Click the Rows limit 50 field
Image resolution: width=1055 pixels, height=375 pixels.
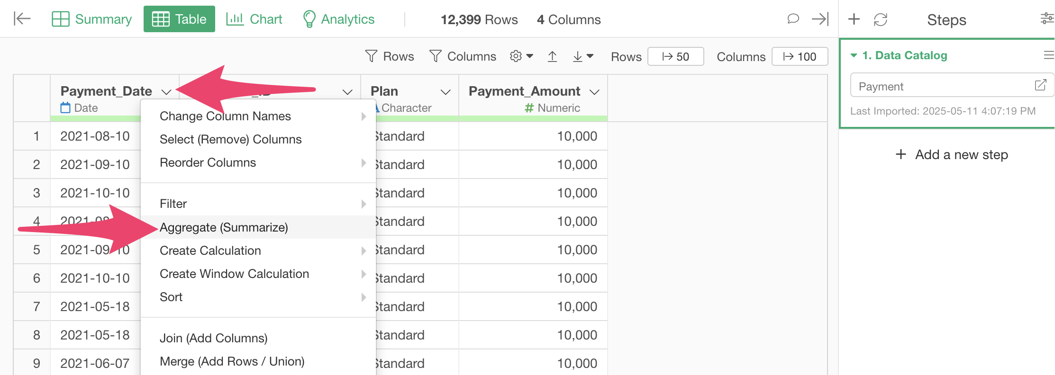pos(675,56)
